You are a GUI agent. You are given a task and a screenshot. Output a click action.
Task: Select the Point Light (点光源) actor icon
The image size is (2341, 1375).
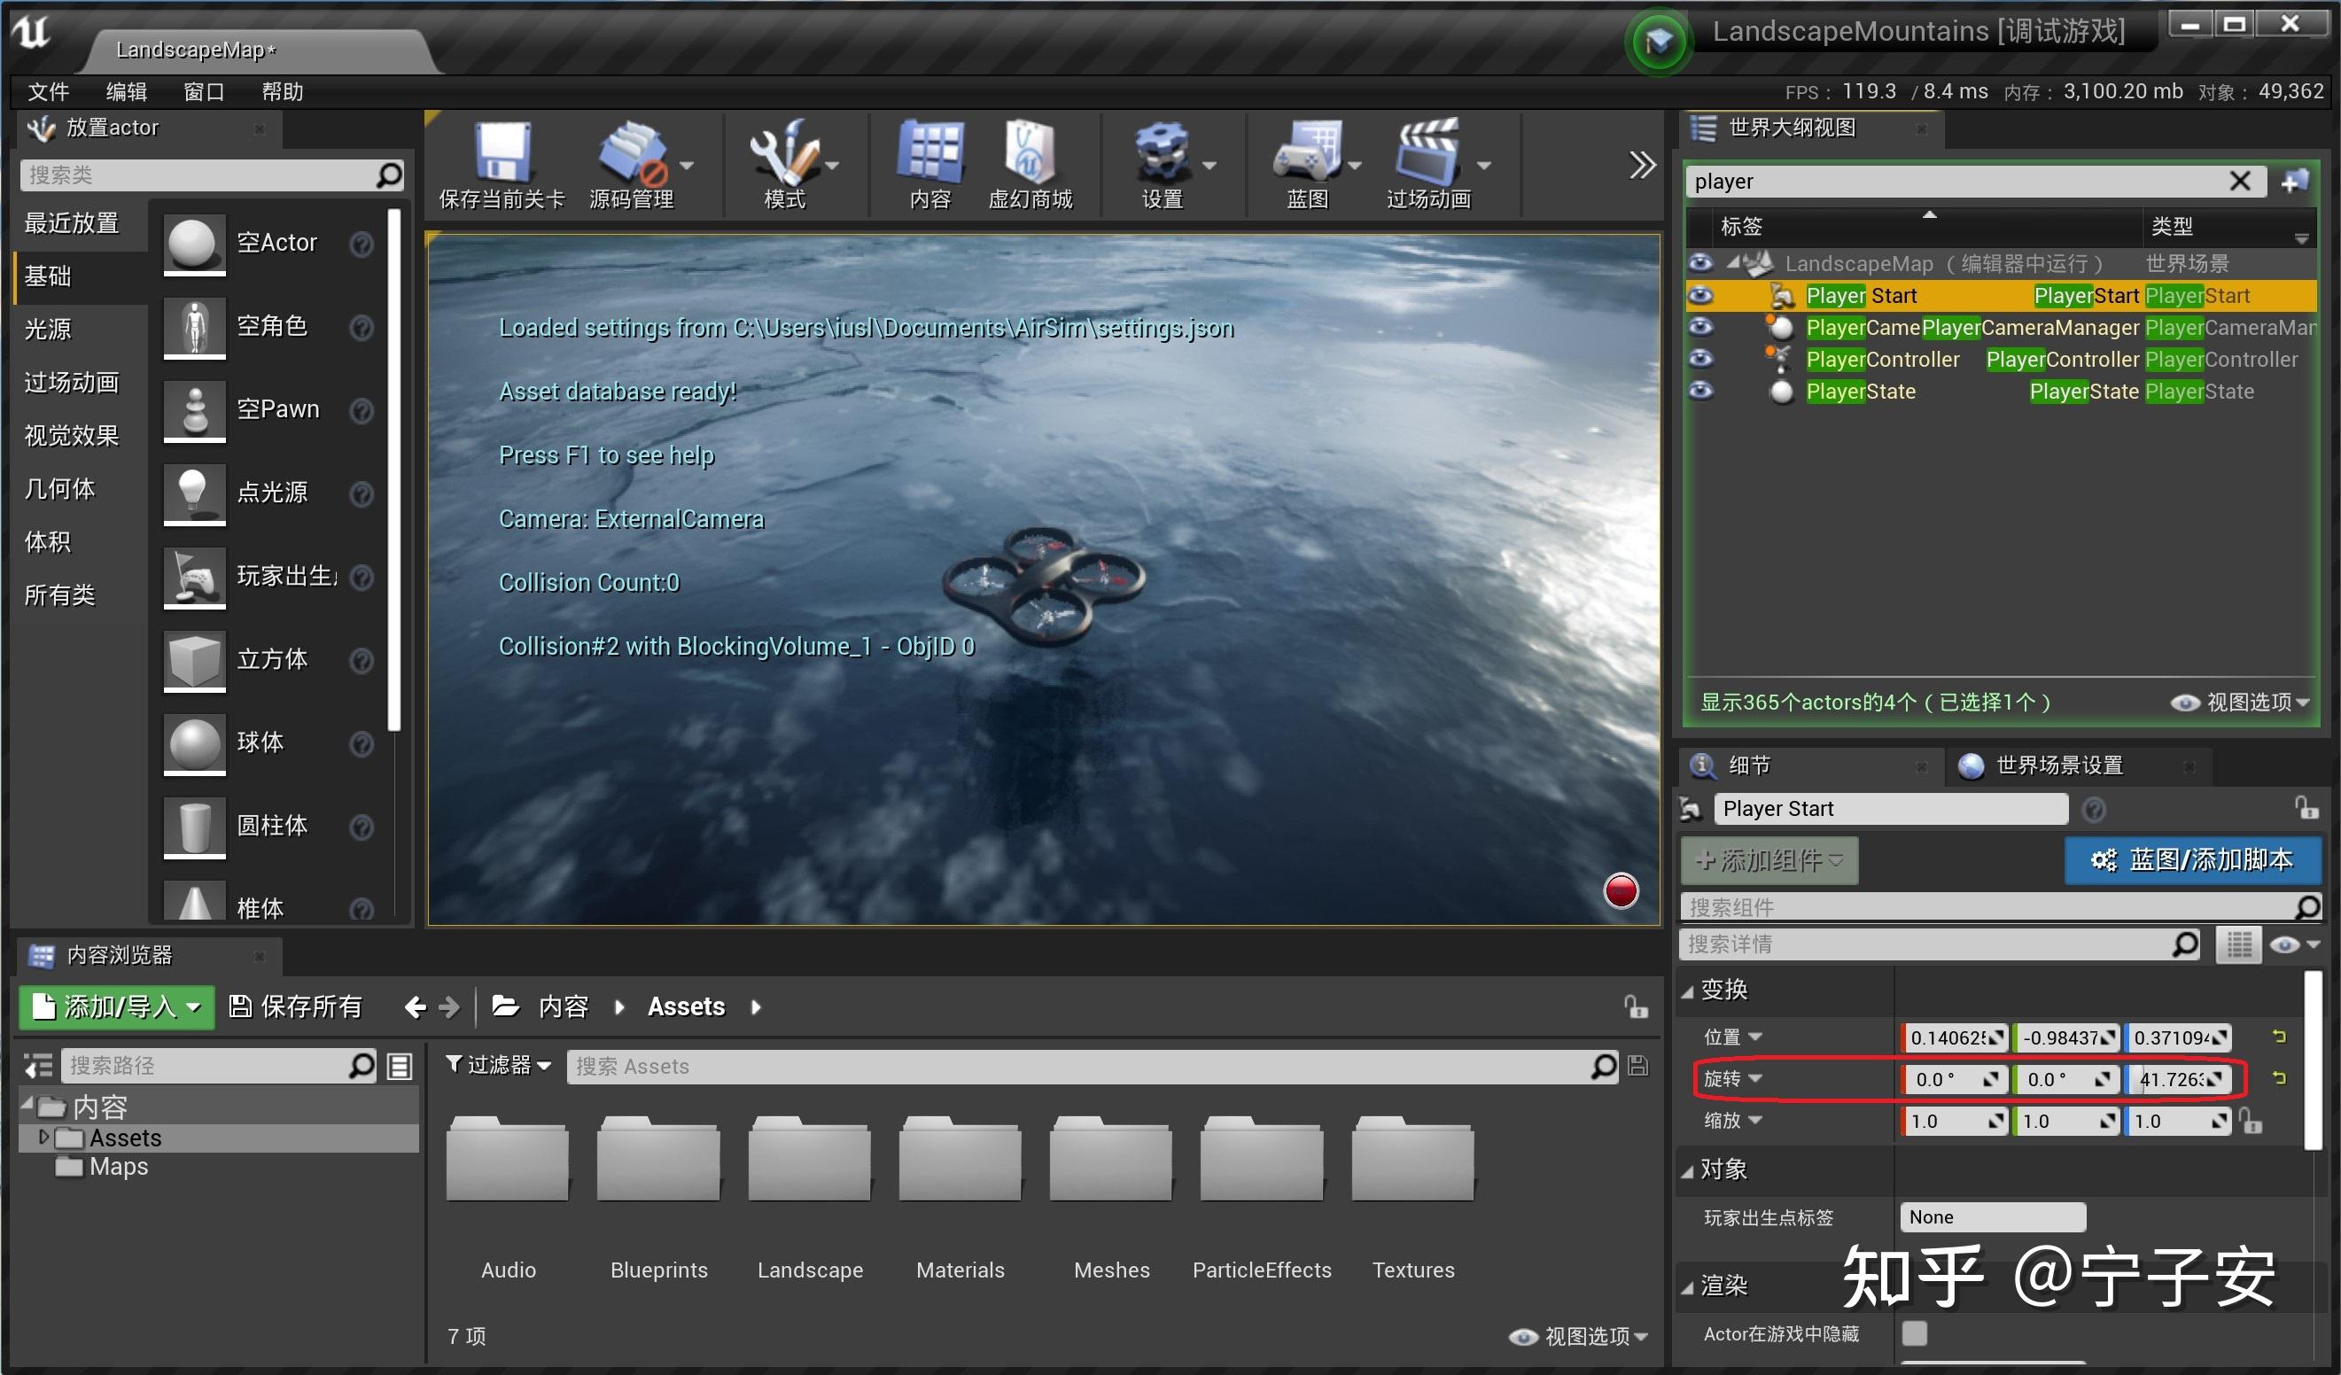point(194,493)
